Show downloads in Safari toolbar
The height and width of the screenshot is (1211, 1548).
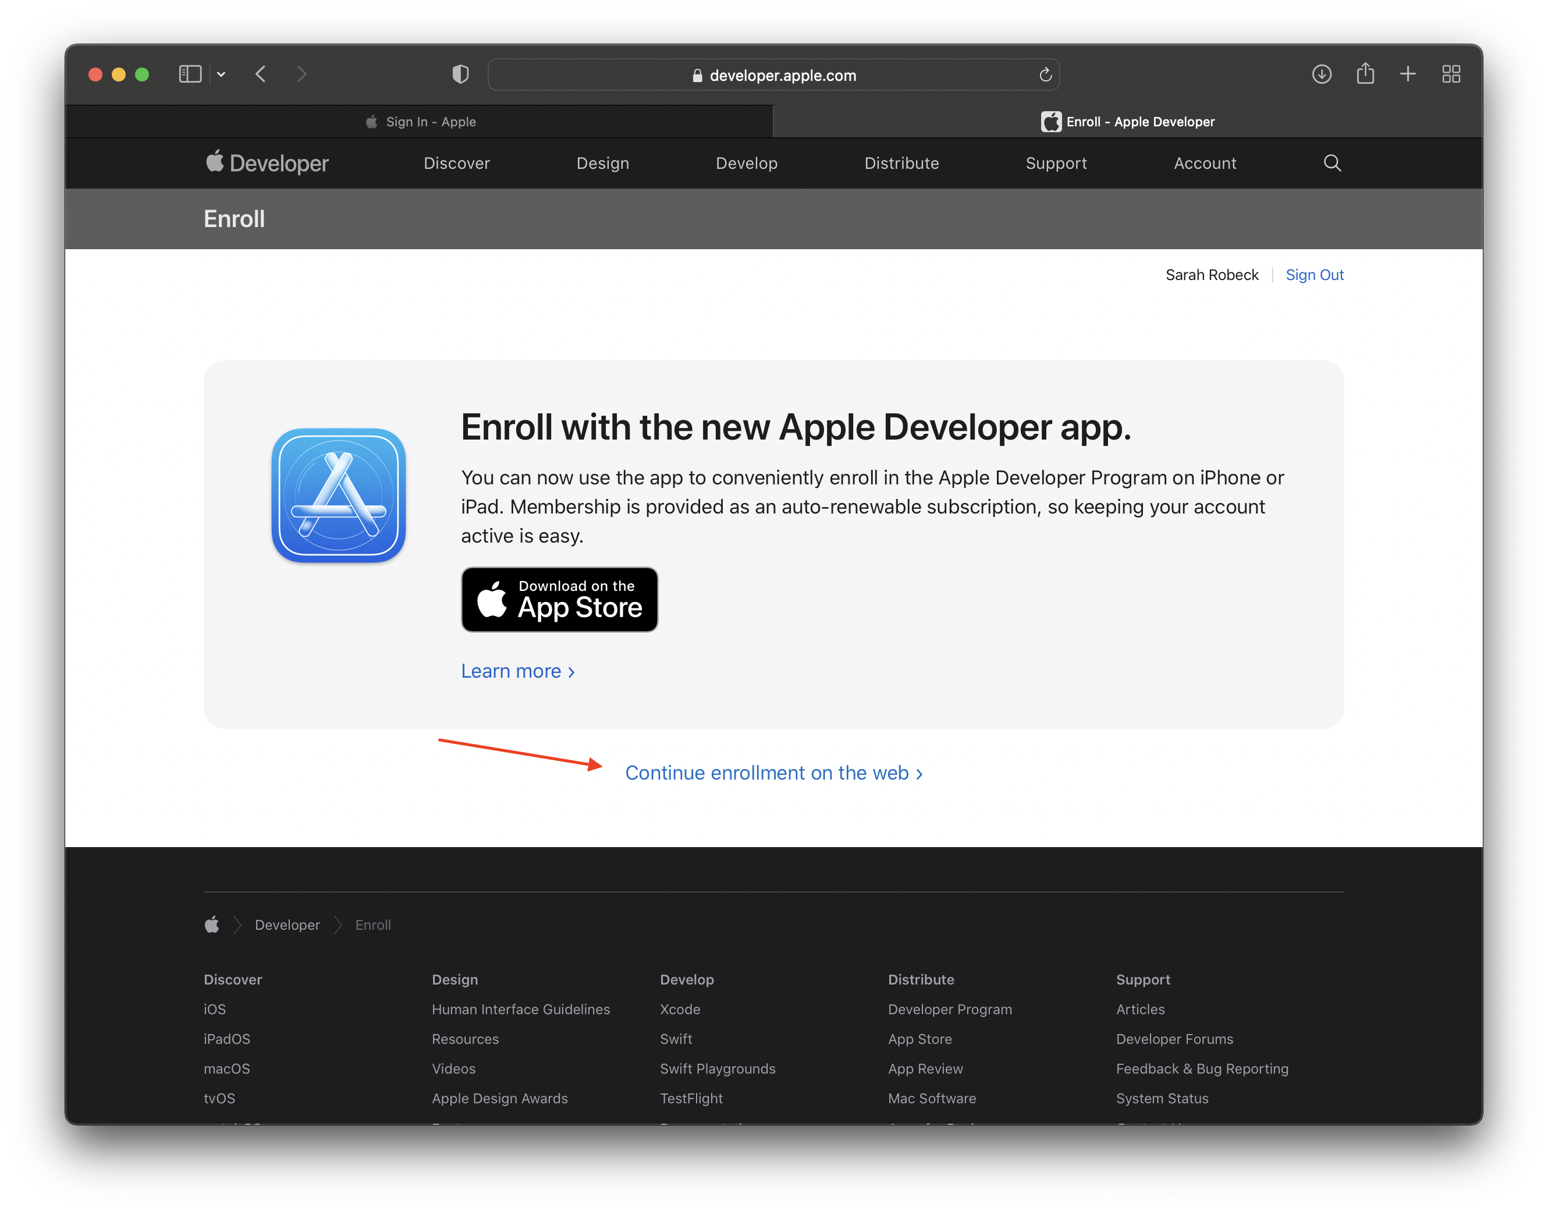[1322, 75]
